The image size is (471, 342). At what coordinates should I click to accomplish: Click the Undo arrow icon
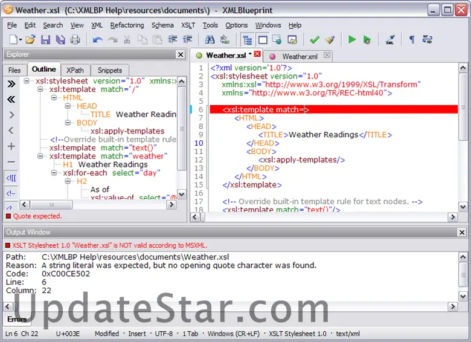pyautogui.click(x=97, y=40)
